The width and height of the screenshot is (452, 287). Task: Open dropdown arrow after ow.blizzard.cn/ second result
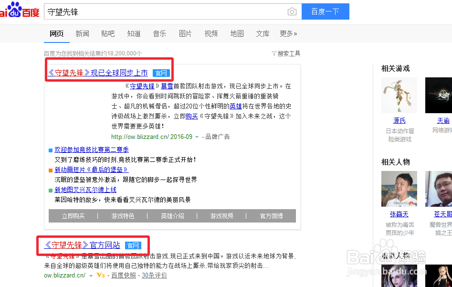[x=91, y=276]
